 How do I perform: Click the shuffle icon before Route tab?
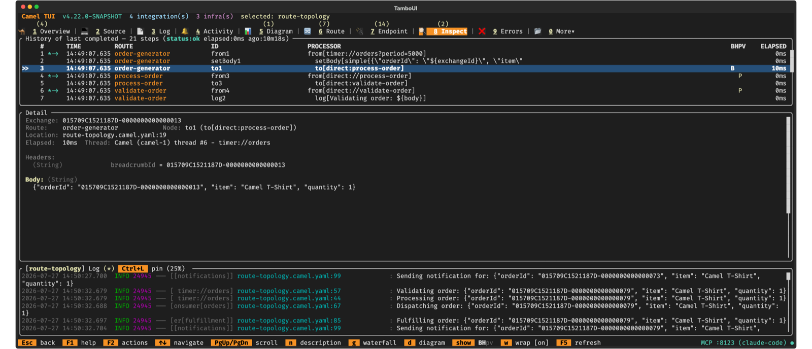tap(308, 31)
